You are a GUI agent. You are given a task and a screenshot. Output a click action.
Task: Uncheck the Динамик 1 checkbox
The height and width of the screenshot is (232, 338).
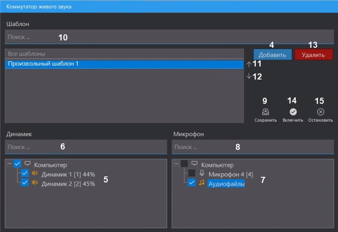click(25, 173)
